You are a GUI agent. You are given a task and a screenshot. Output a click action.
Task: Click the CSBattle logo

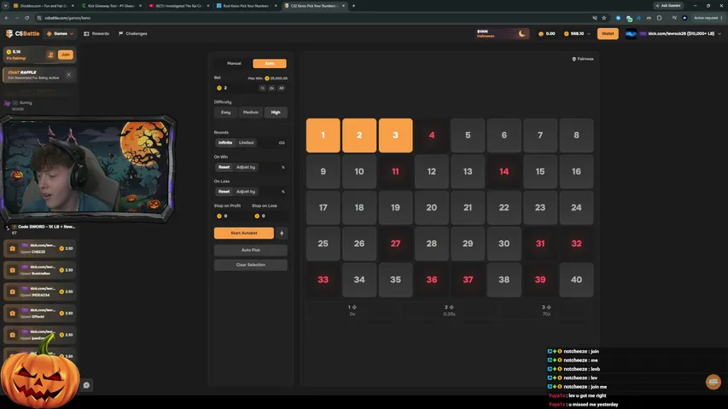click(22, 33)
